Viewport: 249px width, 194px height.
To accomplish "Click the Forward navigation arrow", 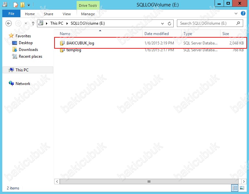I will click(x=18, y=23).
